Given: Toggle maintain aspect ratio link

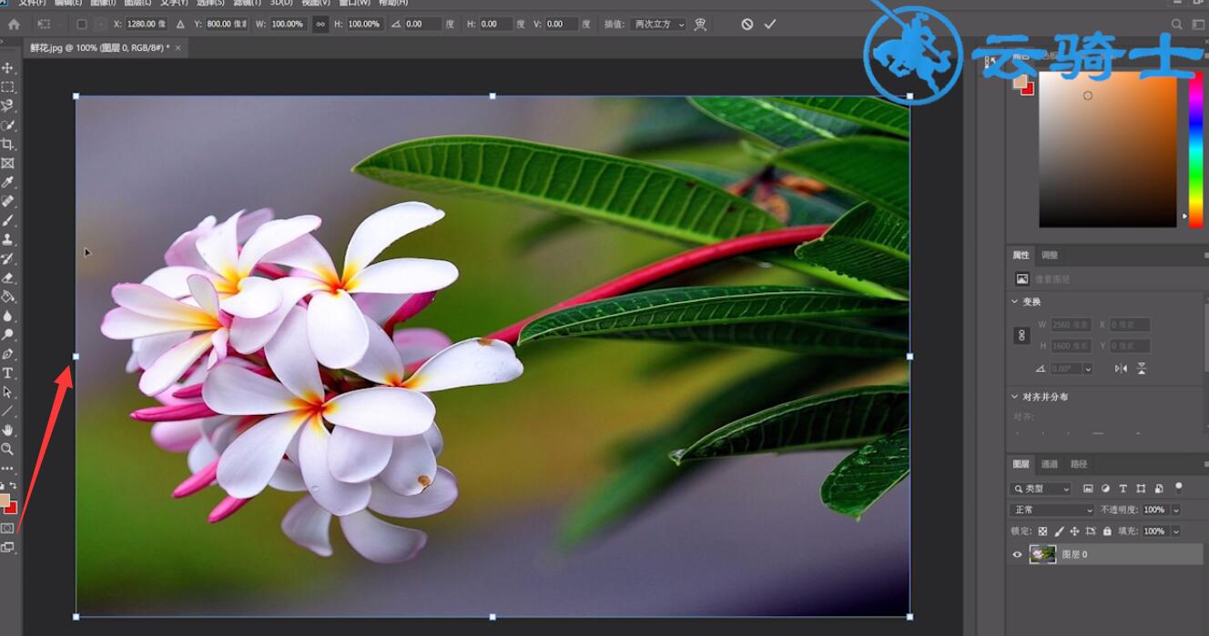Looking at the screenshot, I should pos(320,25).
